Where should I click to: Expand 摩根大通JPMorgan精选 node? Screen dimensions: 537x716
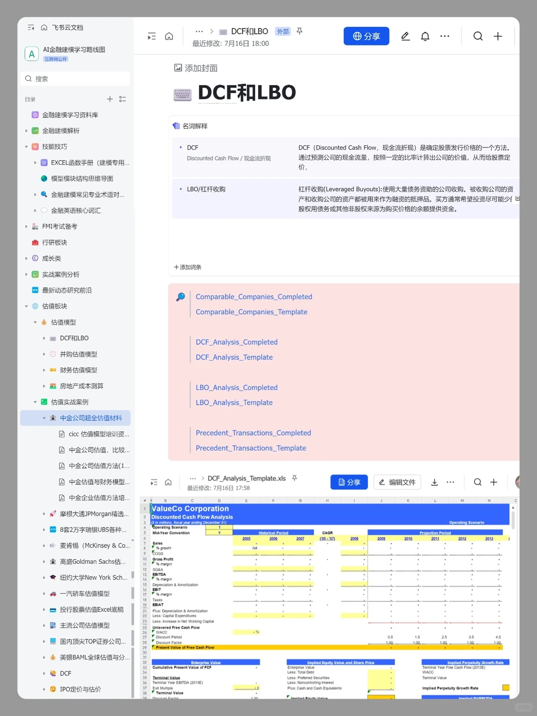click(x=44, y=514)
